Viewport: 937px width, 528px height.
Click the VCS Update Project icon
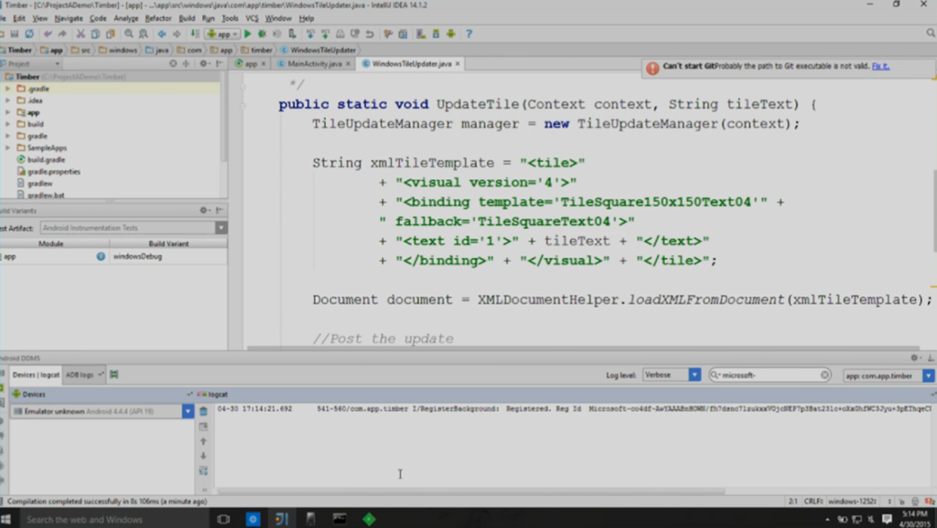310,34
